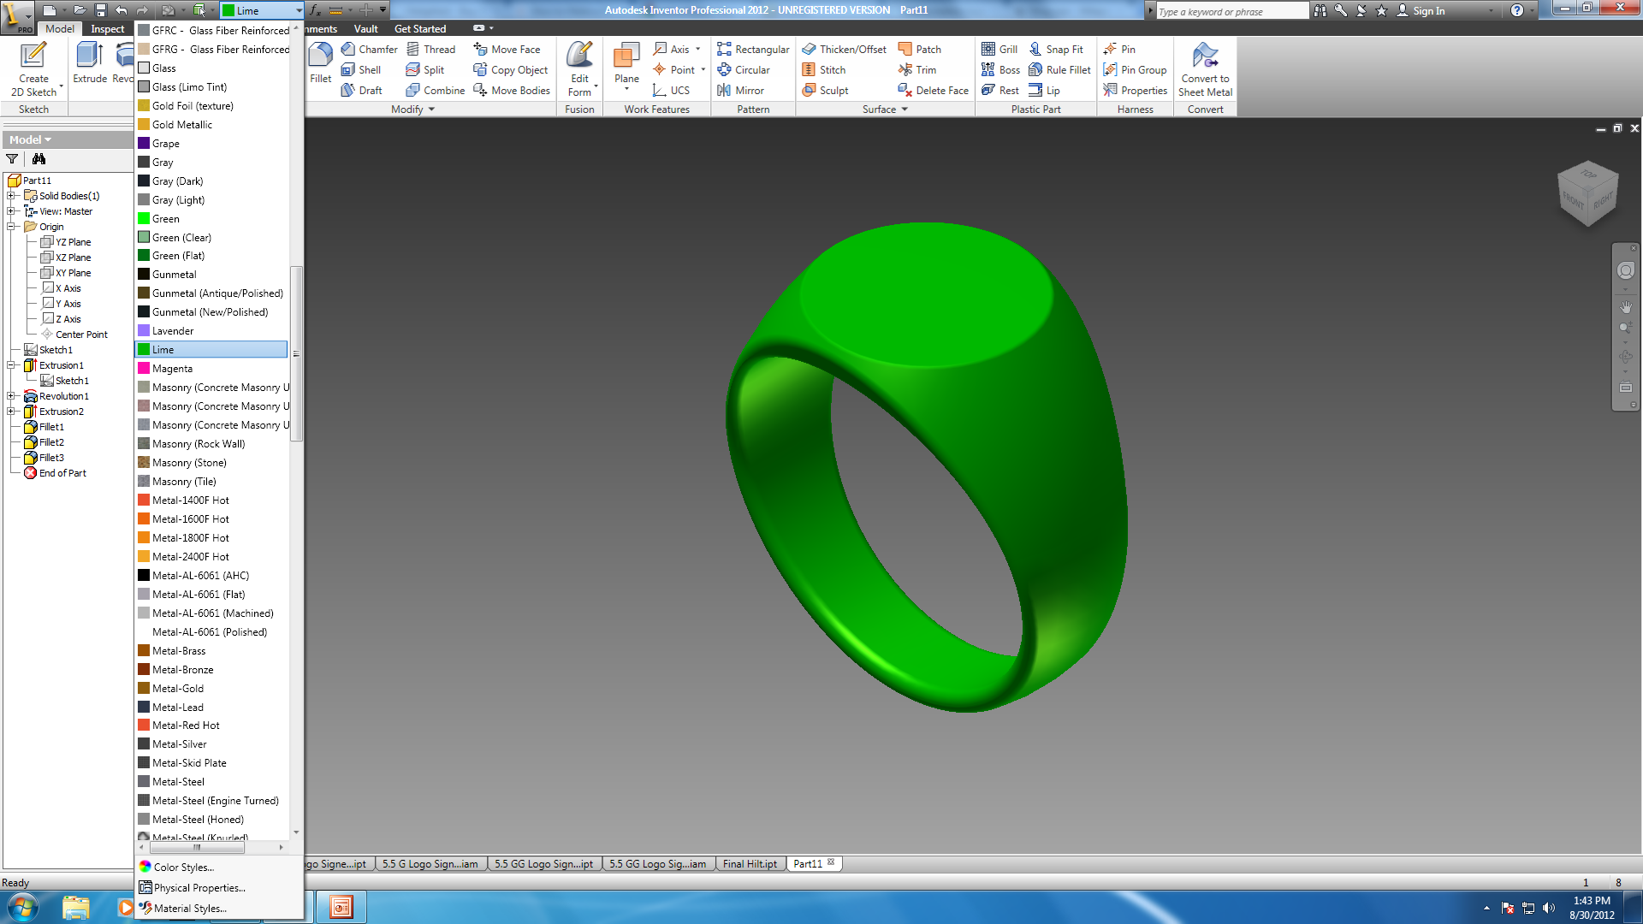The width and height of the screenshot is (1643, 924).
Task: Open the Model browser dropdown
Action: 31,139
